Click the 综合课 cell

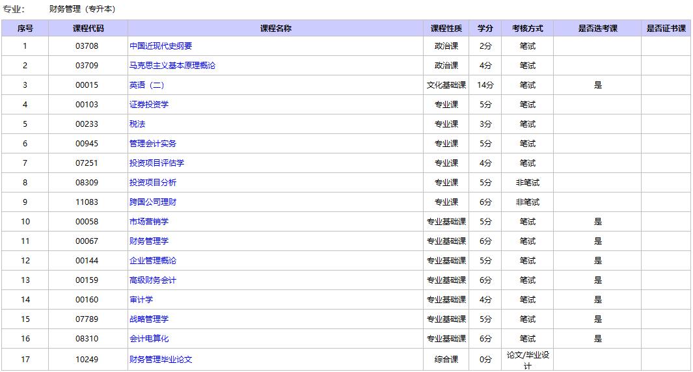tap(446, 359)
